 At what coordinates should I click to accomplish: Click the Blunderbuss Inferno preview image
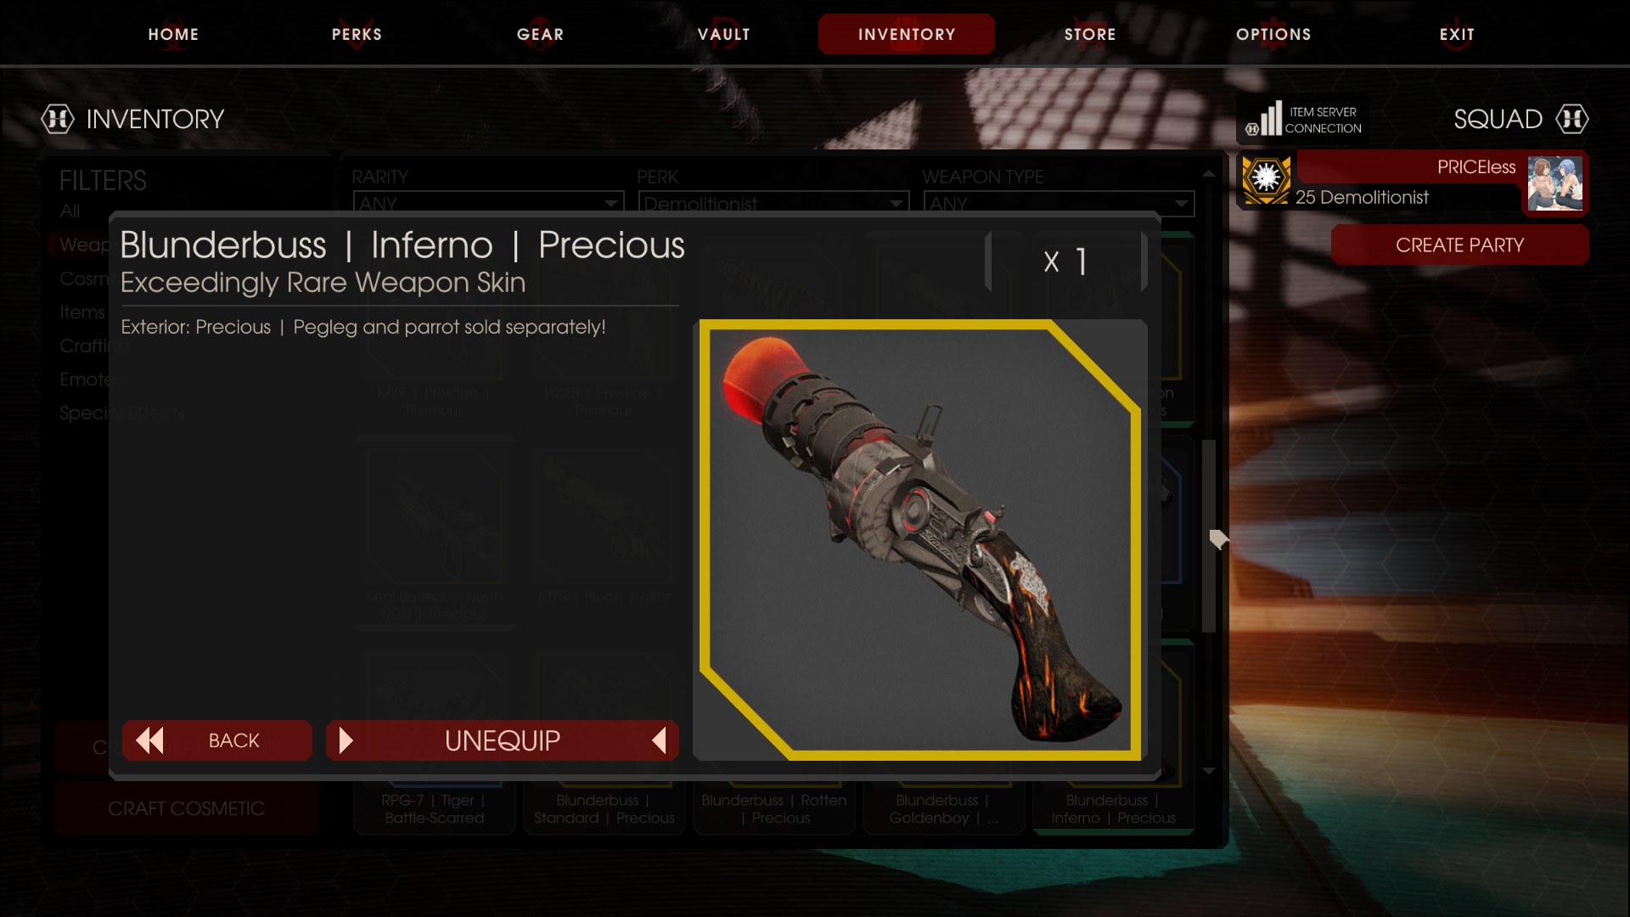[x=920, y=540]
